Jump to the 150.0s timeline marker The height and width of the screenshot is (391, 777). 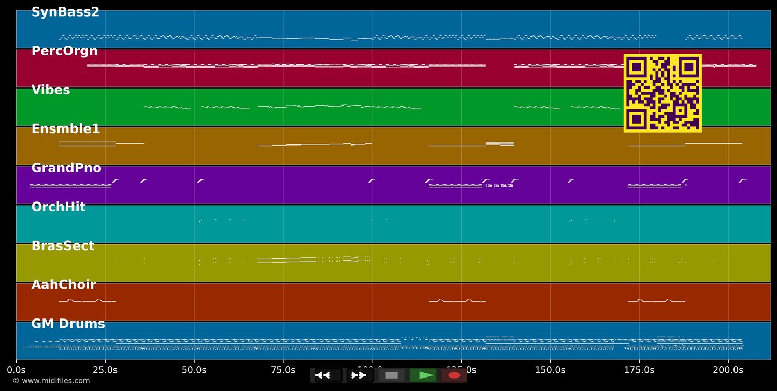click(550, 370)
